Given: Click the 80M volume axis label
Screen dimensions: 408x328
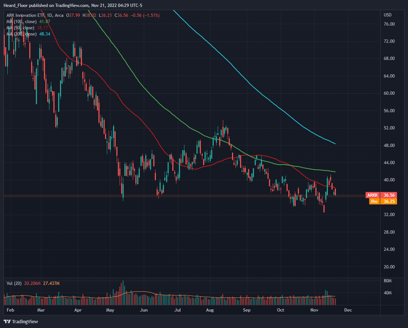Looking at the screenshot, I should point(388,281).
